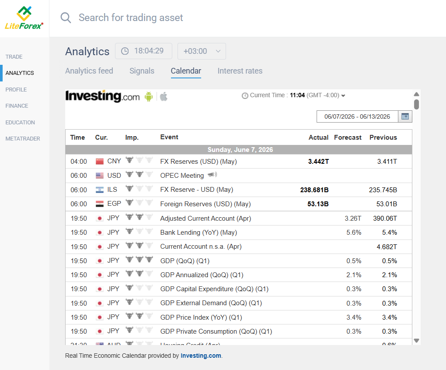Click the clock icon beside 18:04:29
The width and height of the screenshot is (446, 370).
(125, 51)
